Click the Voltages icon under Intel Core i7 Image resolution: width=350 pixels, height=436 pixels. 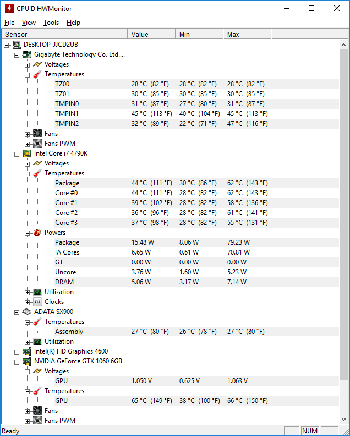pos(37,163)
